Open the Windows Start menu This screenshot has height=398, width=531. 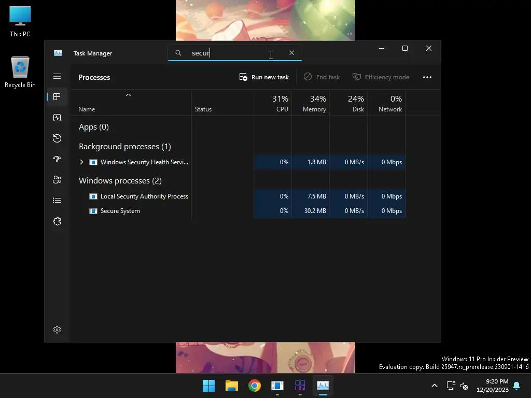point(208,386)
